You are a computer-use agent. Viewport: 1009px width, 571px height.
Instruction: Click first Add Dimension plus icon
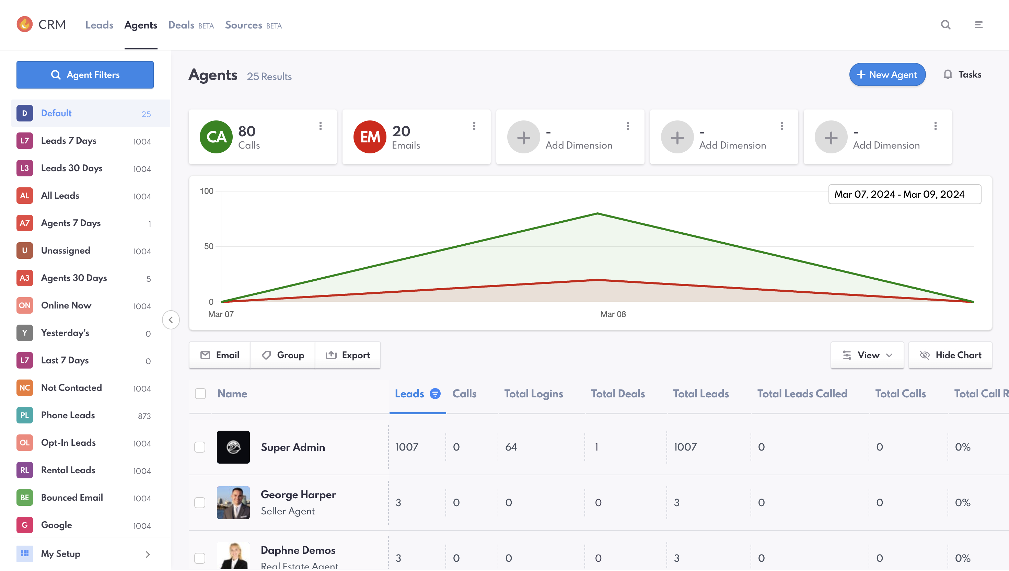[523, 137]
